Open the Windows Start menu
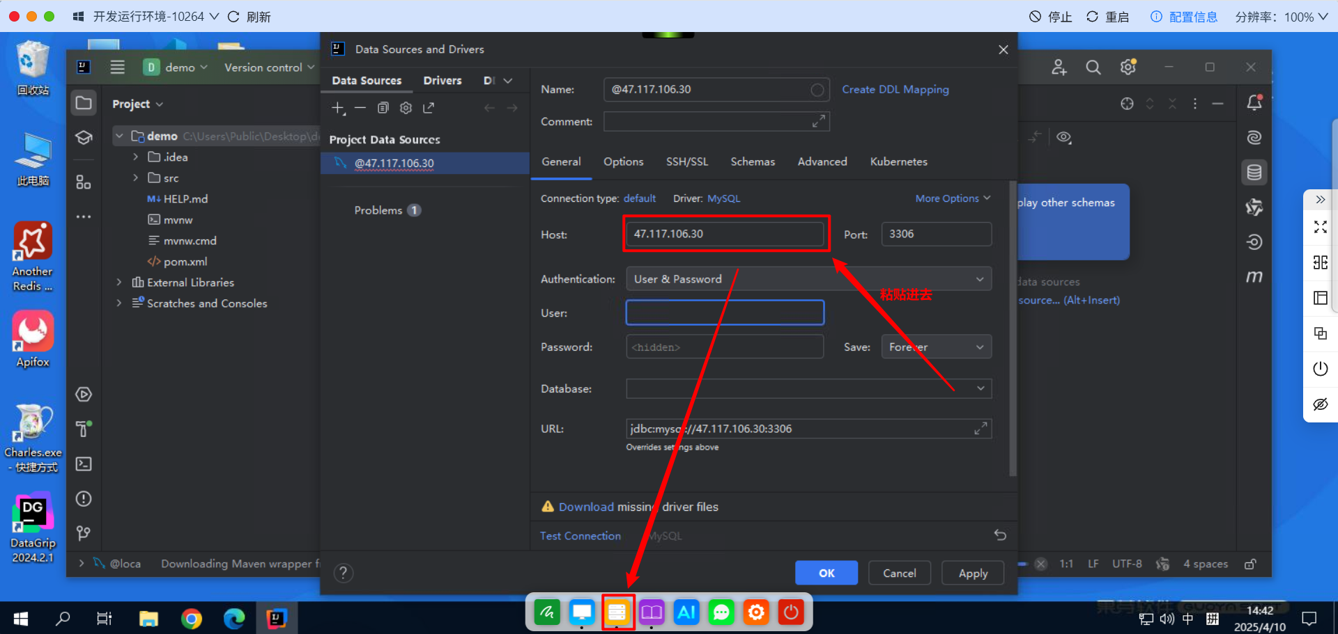This screenshot has width=1338, height=634. click(x=21, y=618)
